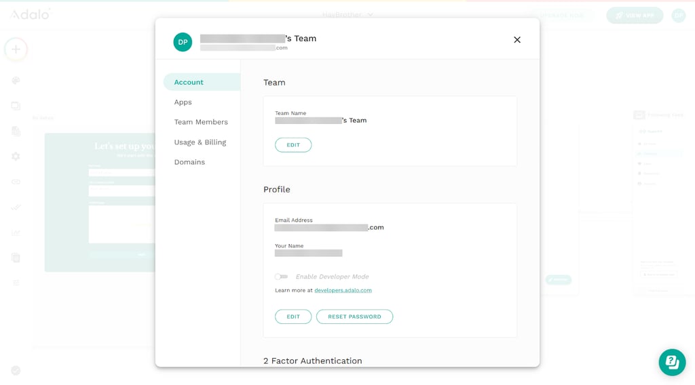
Task: Click the 'Profile' section heading
Action: (277, 189)
